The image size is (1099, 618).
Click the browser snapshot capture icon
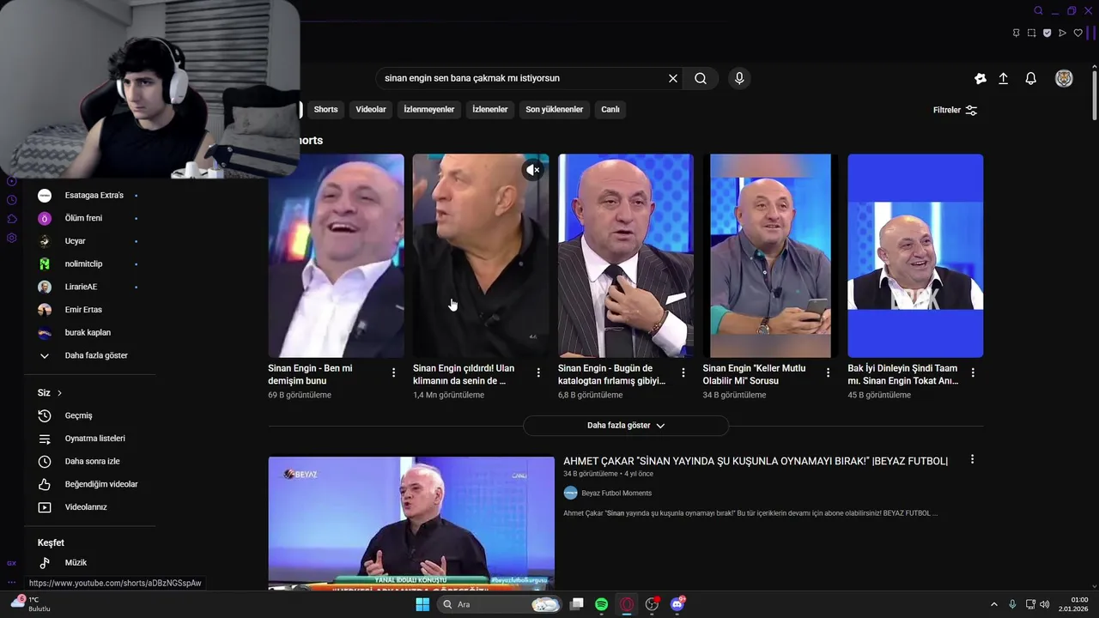pyautogui.click(x=1031, y=33)
